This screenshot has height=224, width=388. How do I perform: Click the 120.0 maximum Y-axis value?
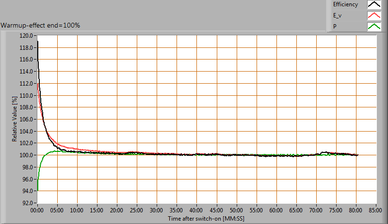tap(26, 36)
